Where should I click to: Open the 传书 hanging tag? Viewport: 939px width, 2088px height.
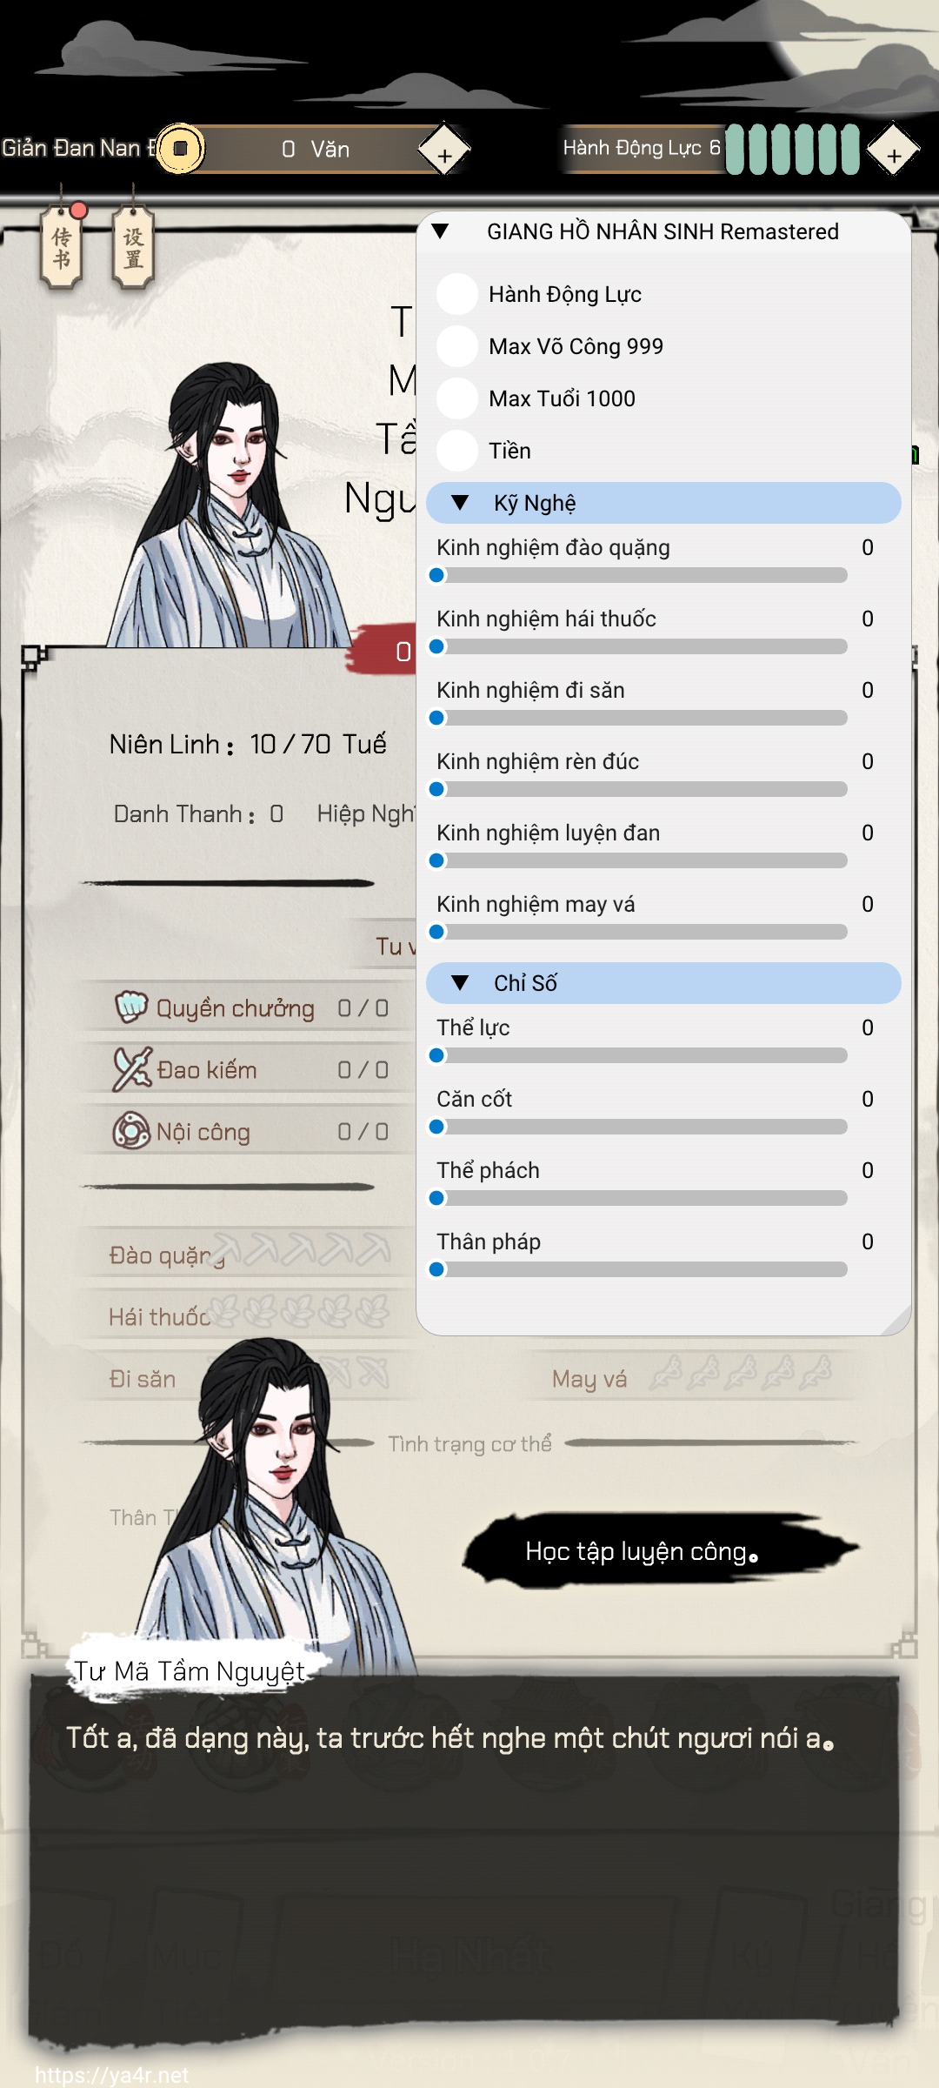(x=62, y=248)
